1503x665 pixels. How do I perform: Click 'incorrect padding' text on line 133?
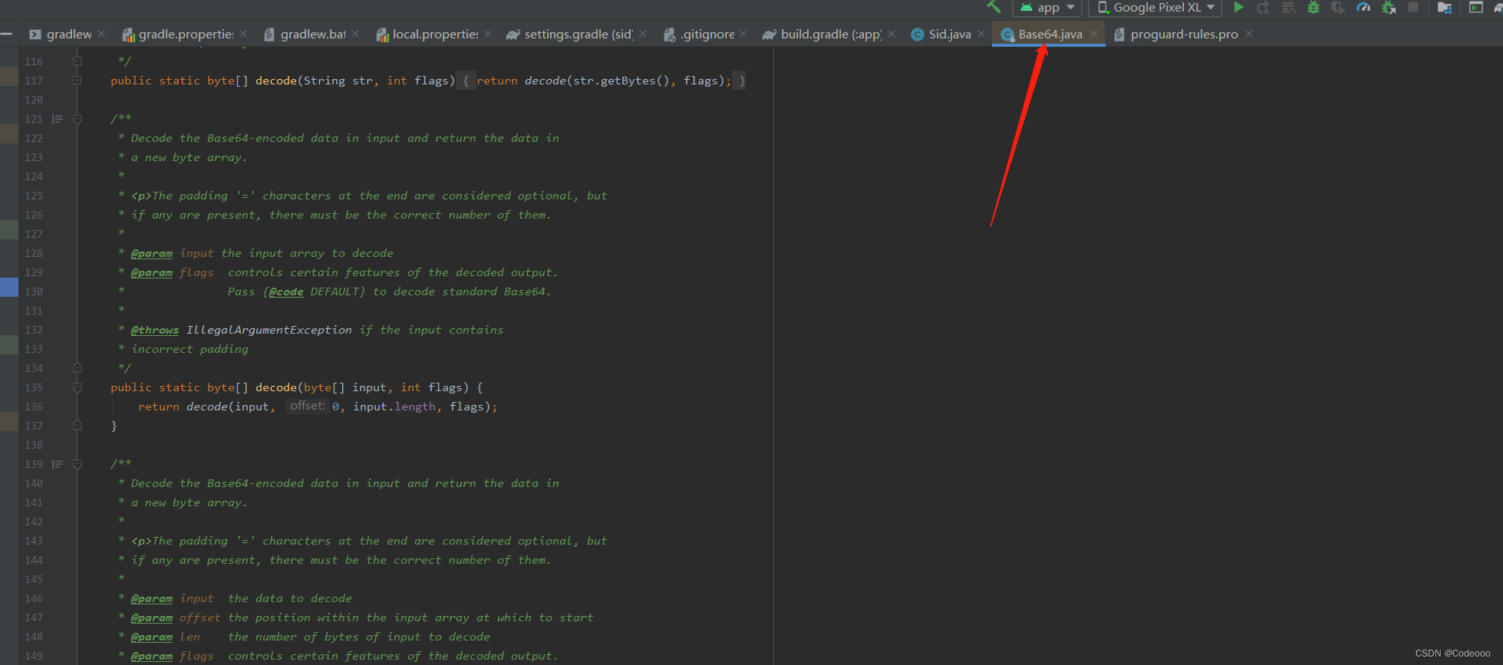tap(190, 349)
